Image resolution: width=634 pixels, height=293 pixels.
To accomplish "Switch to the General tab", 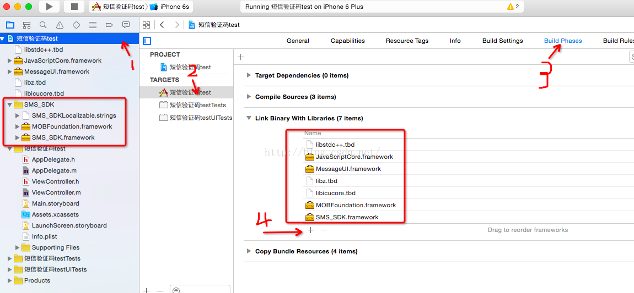I will tap(298, 41).
